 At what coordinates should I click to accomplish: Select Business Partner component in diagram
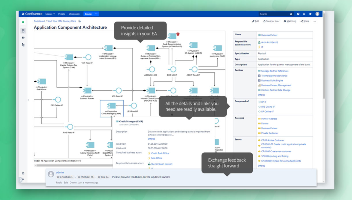pyautogui.click(x=87, y=91)
